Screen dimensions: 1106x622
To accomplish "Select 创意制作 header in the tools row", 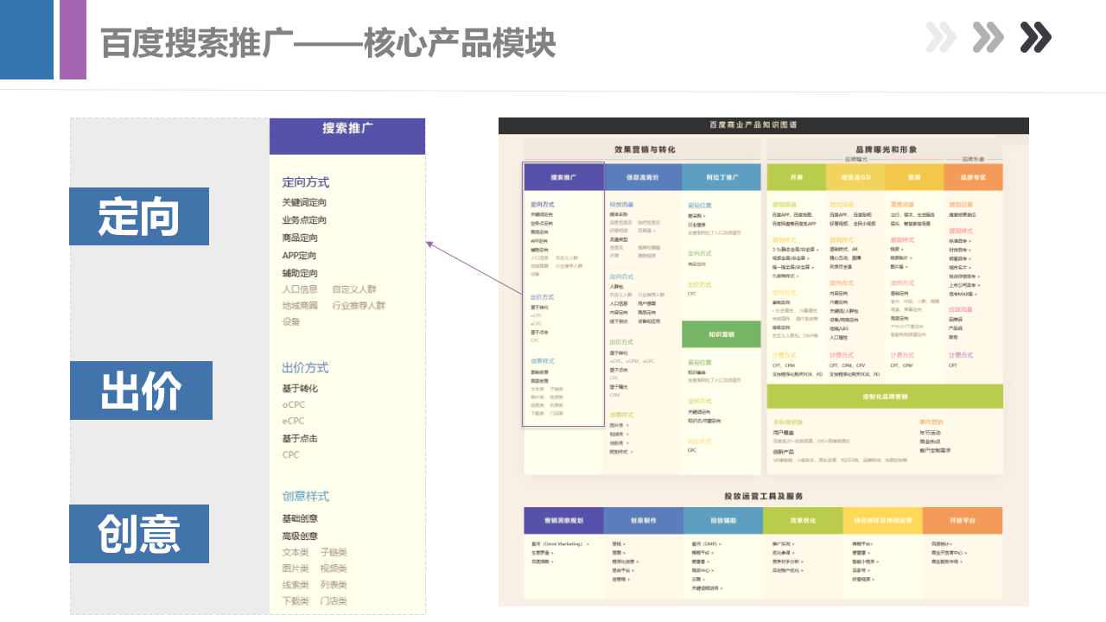I will (x=643, y=521).
